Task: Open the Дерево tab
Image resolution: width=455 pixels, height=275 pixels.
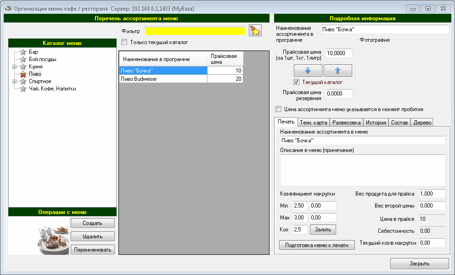Action: [x=421, y=123]
